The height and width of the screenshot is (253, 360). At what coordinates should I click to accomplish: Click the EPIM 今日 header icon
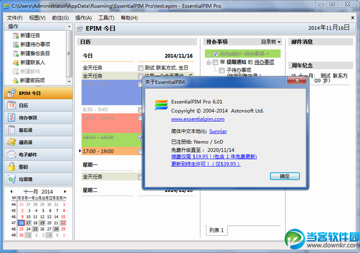click(x=80, y=29)
